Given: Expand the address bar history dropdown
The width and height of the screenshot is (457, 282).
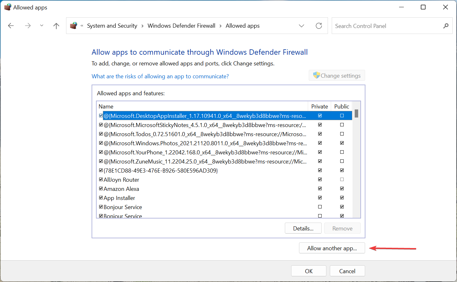Looking at the screenshot, I should point(302,26).
